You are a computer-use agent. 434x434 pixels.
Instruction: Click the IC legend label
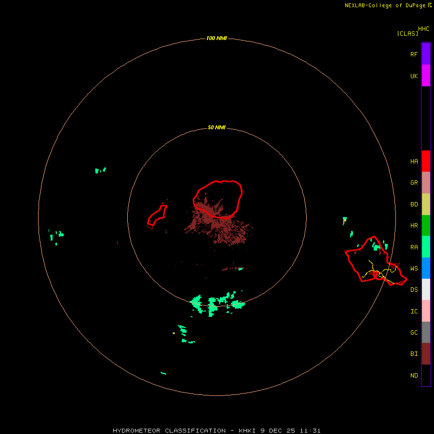coord(414,312)
